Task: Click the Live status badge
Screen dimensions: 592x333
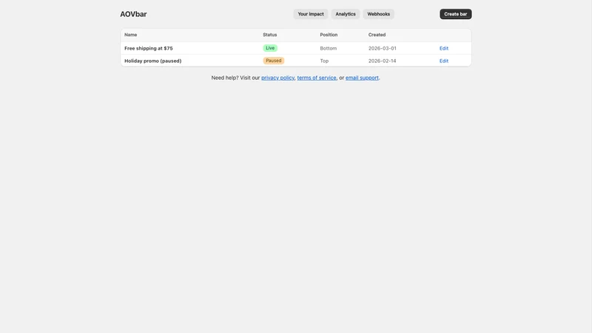Action: (270, 48)
